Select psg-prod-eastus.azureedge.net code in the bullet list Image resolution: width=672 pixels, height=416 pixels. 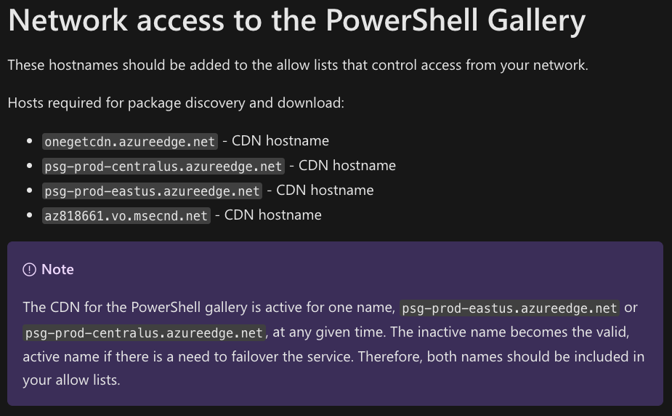click(152, 191)
